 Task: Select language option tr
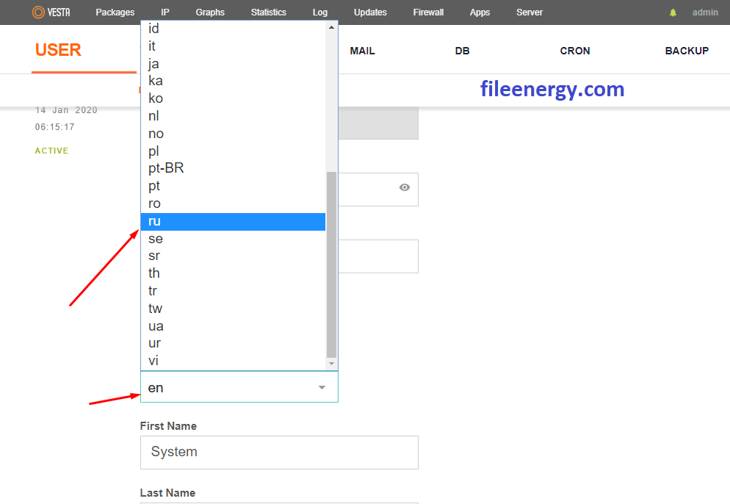tap(233, 291)
